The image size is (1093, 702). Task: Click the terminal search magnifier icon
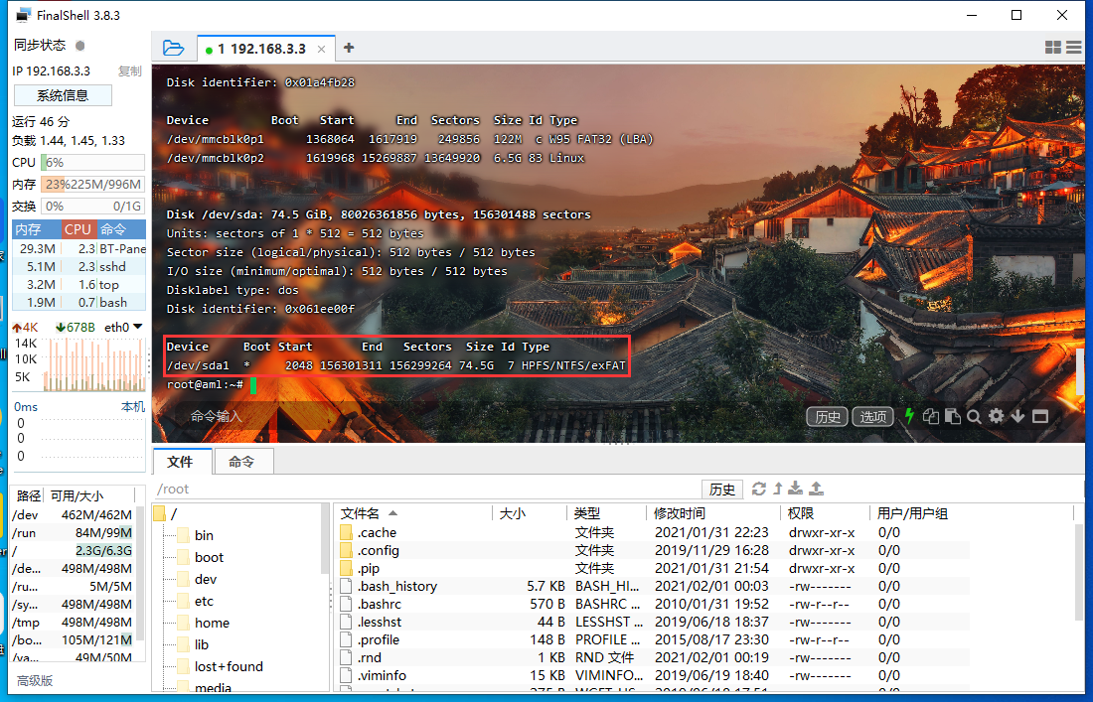coord(975,417)
